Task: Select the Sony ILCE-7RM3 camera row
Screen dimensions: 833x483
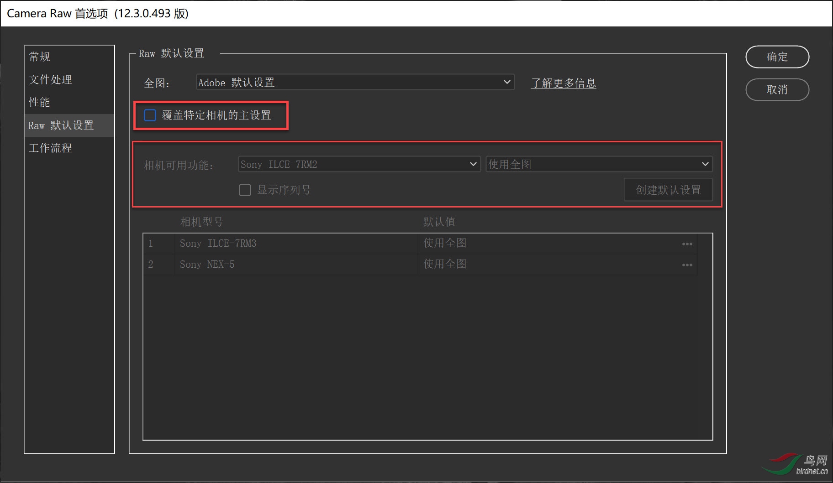Action: click(218, 244)
